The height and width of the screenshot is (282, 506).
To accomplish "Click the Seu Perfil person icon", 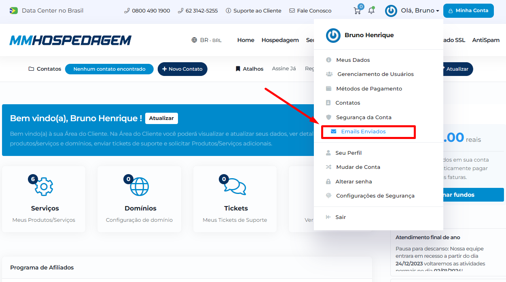I will pyautogui.click(x=328, y=153).
